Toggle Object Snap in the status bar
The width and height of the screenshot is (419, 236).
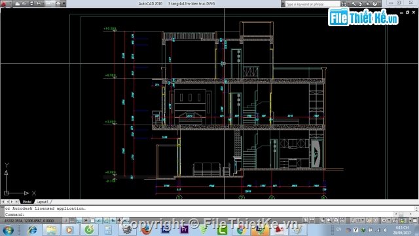click(x=92, y=221)
